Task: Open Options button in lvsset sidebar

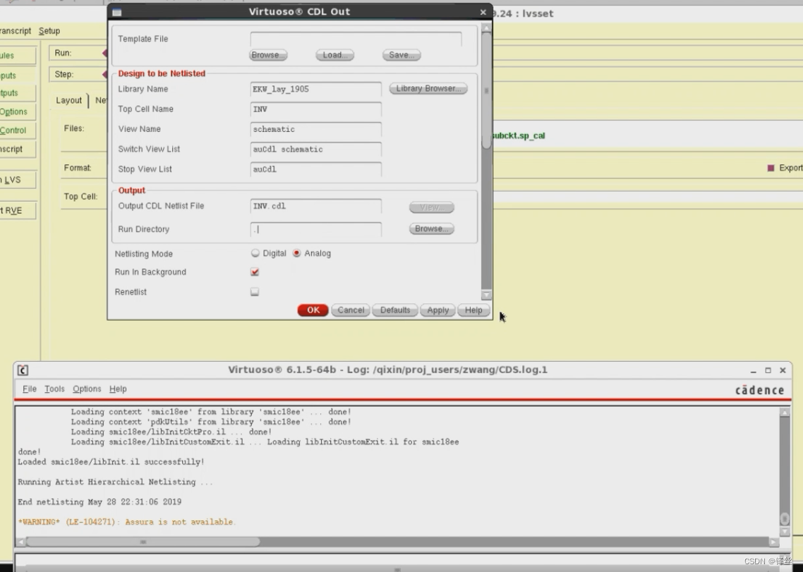Action: (18, 111)
